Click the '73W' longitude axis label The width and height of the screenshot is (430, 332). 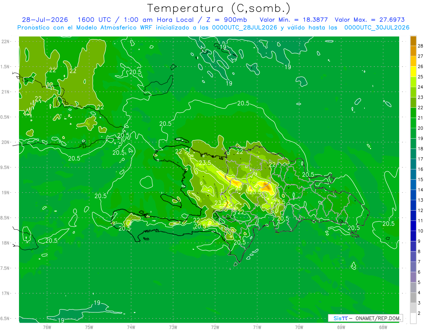pyautogui.click(x=173, y=327)
